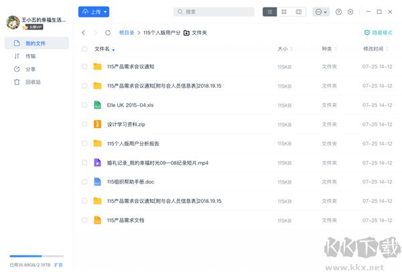Tick the select-all checkbox in header
The width and height of the screenshot is (402, 272).
pos(84,49)
